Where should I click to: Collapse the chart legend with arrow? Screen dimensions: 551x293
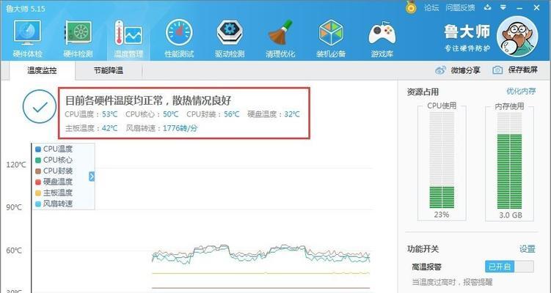(x=92, y=177)
